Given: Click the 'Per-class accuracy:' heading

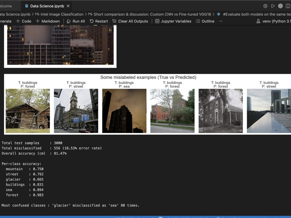Looking at the screenshot, I should click(21, 164).
